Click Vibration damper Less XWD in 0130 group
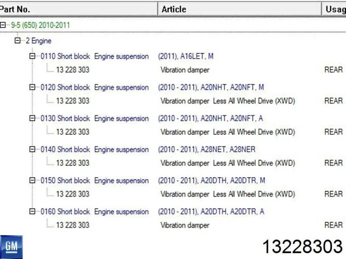This screenshot has width=346, height=259. point(228,132)
